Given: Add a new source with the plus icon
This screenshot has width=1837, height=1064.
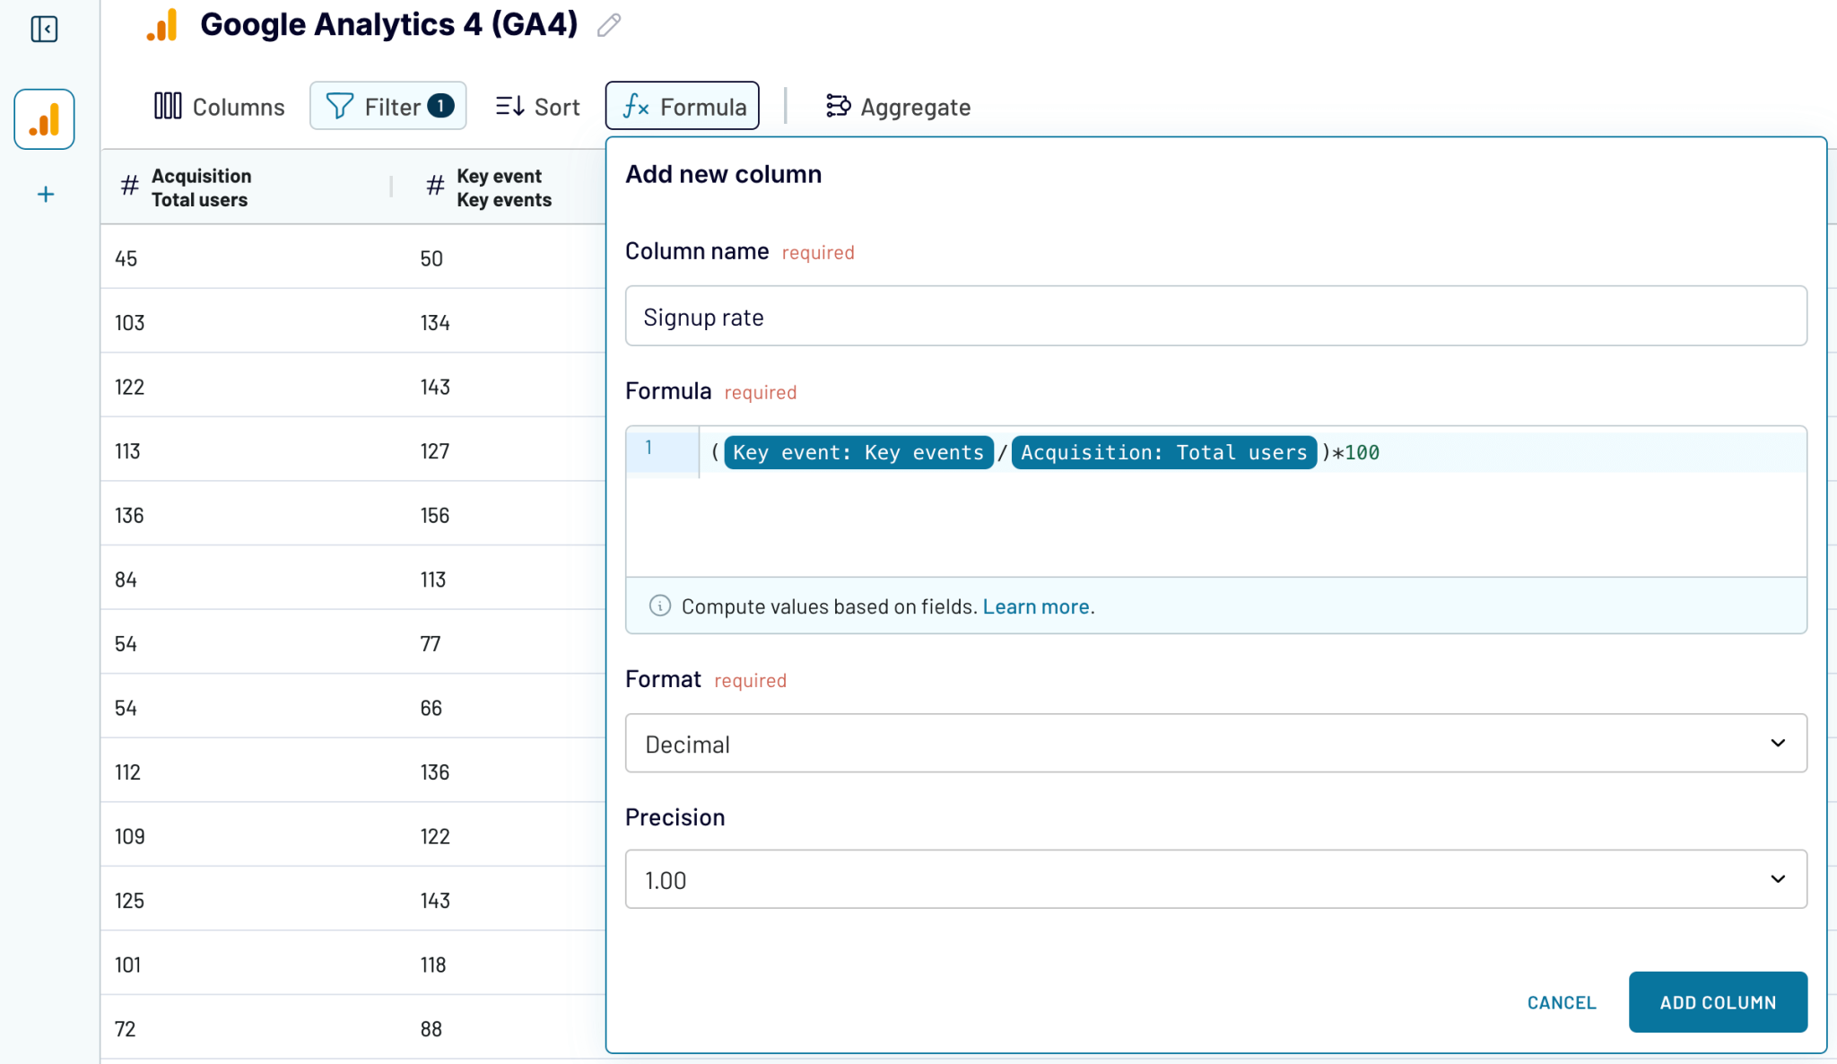Looking at the screenshot, I should [44, 194].
